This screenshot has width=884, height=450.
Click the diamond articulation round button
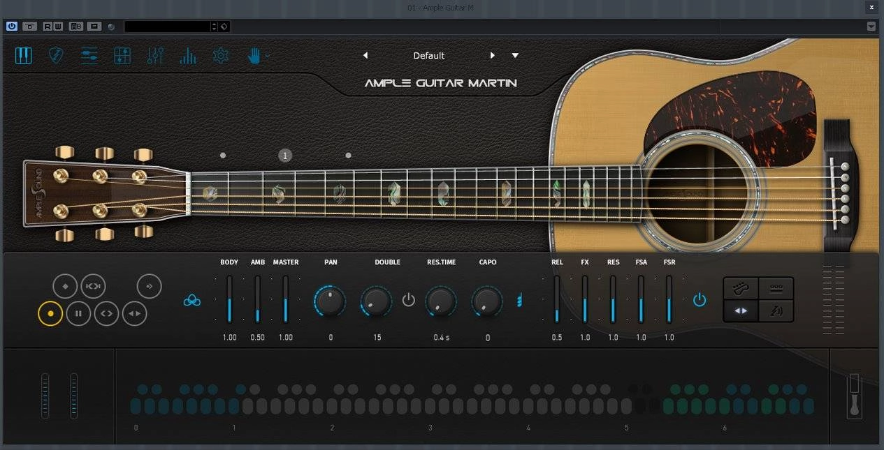click(65, 286)
